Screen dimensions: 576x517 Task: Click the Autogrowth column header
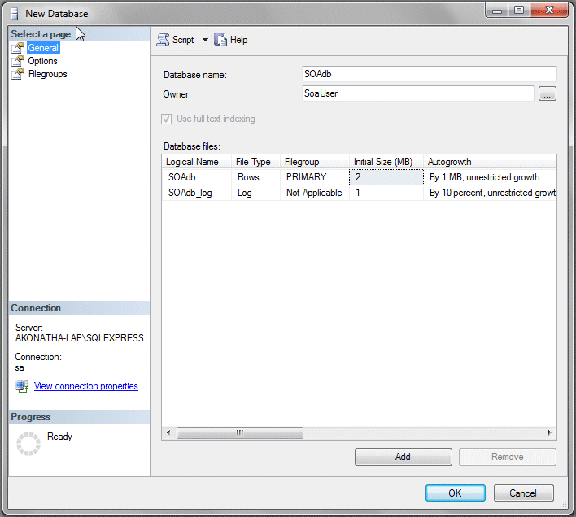click(x=490, y=162)
